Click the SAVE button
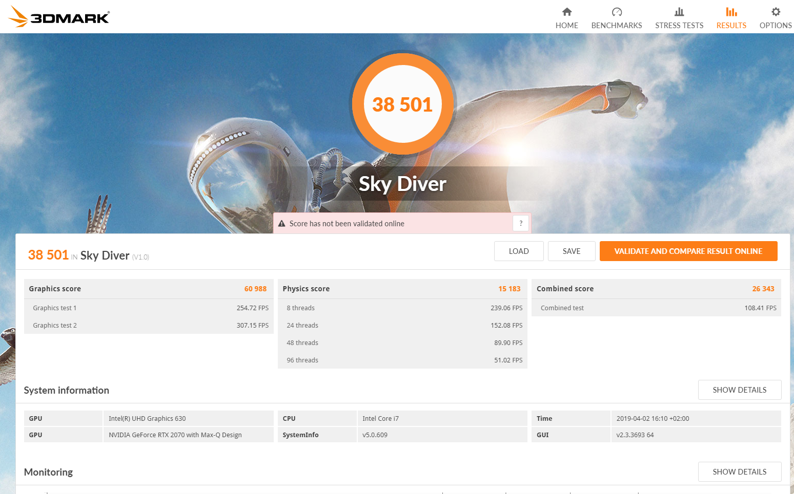The width and height of the screenshot is (794, 494). [572, 251]
